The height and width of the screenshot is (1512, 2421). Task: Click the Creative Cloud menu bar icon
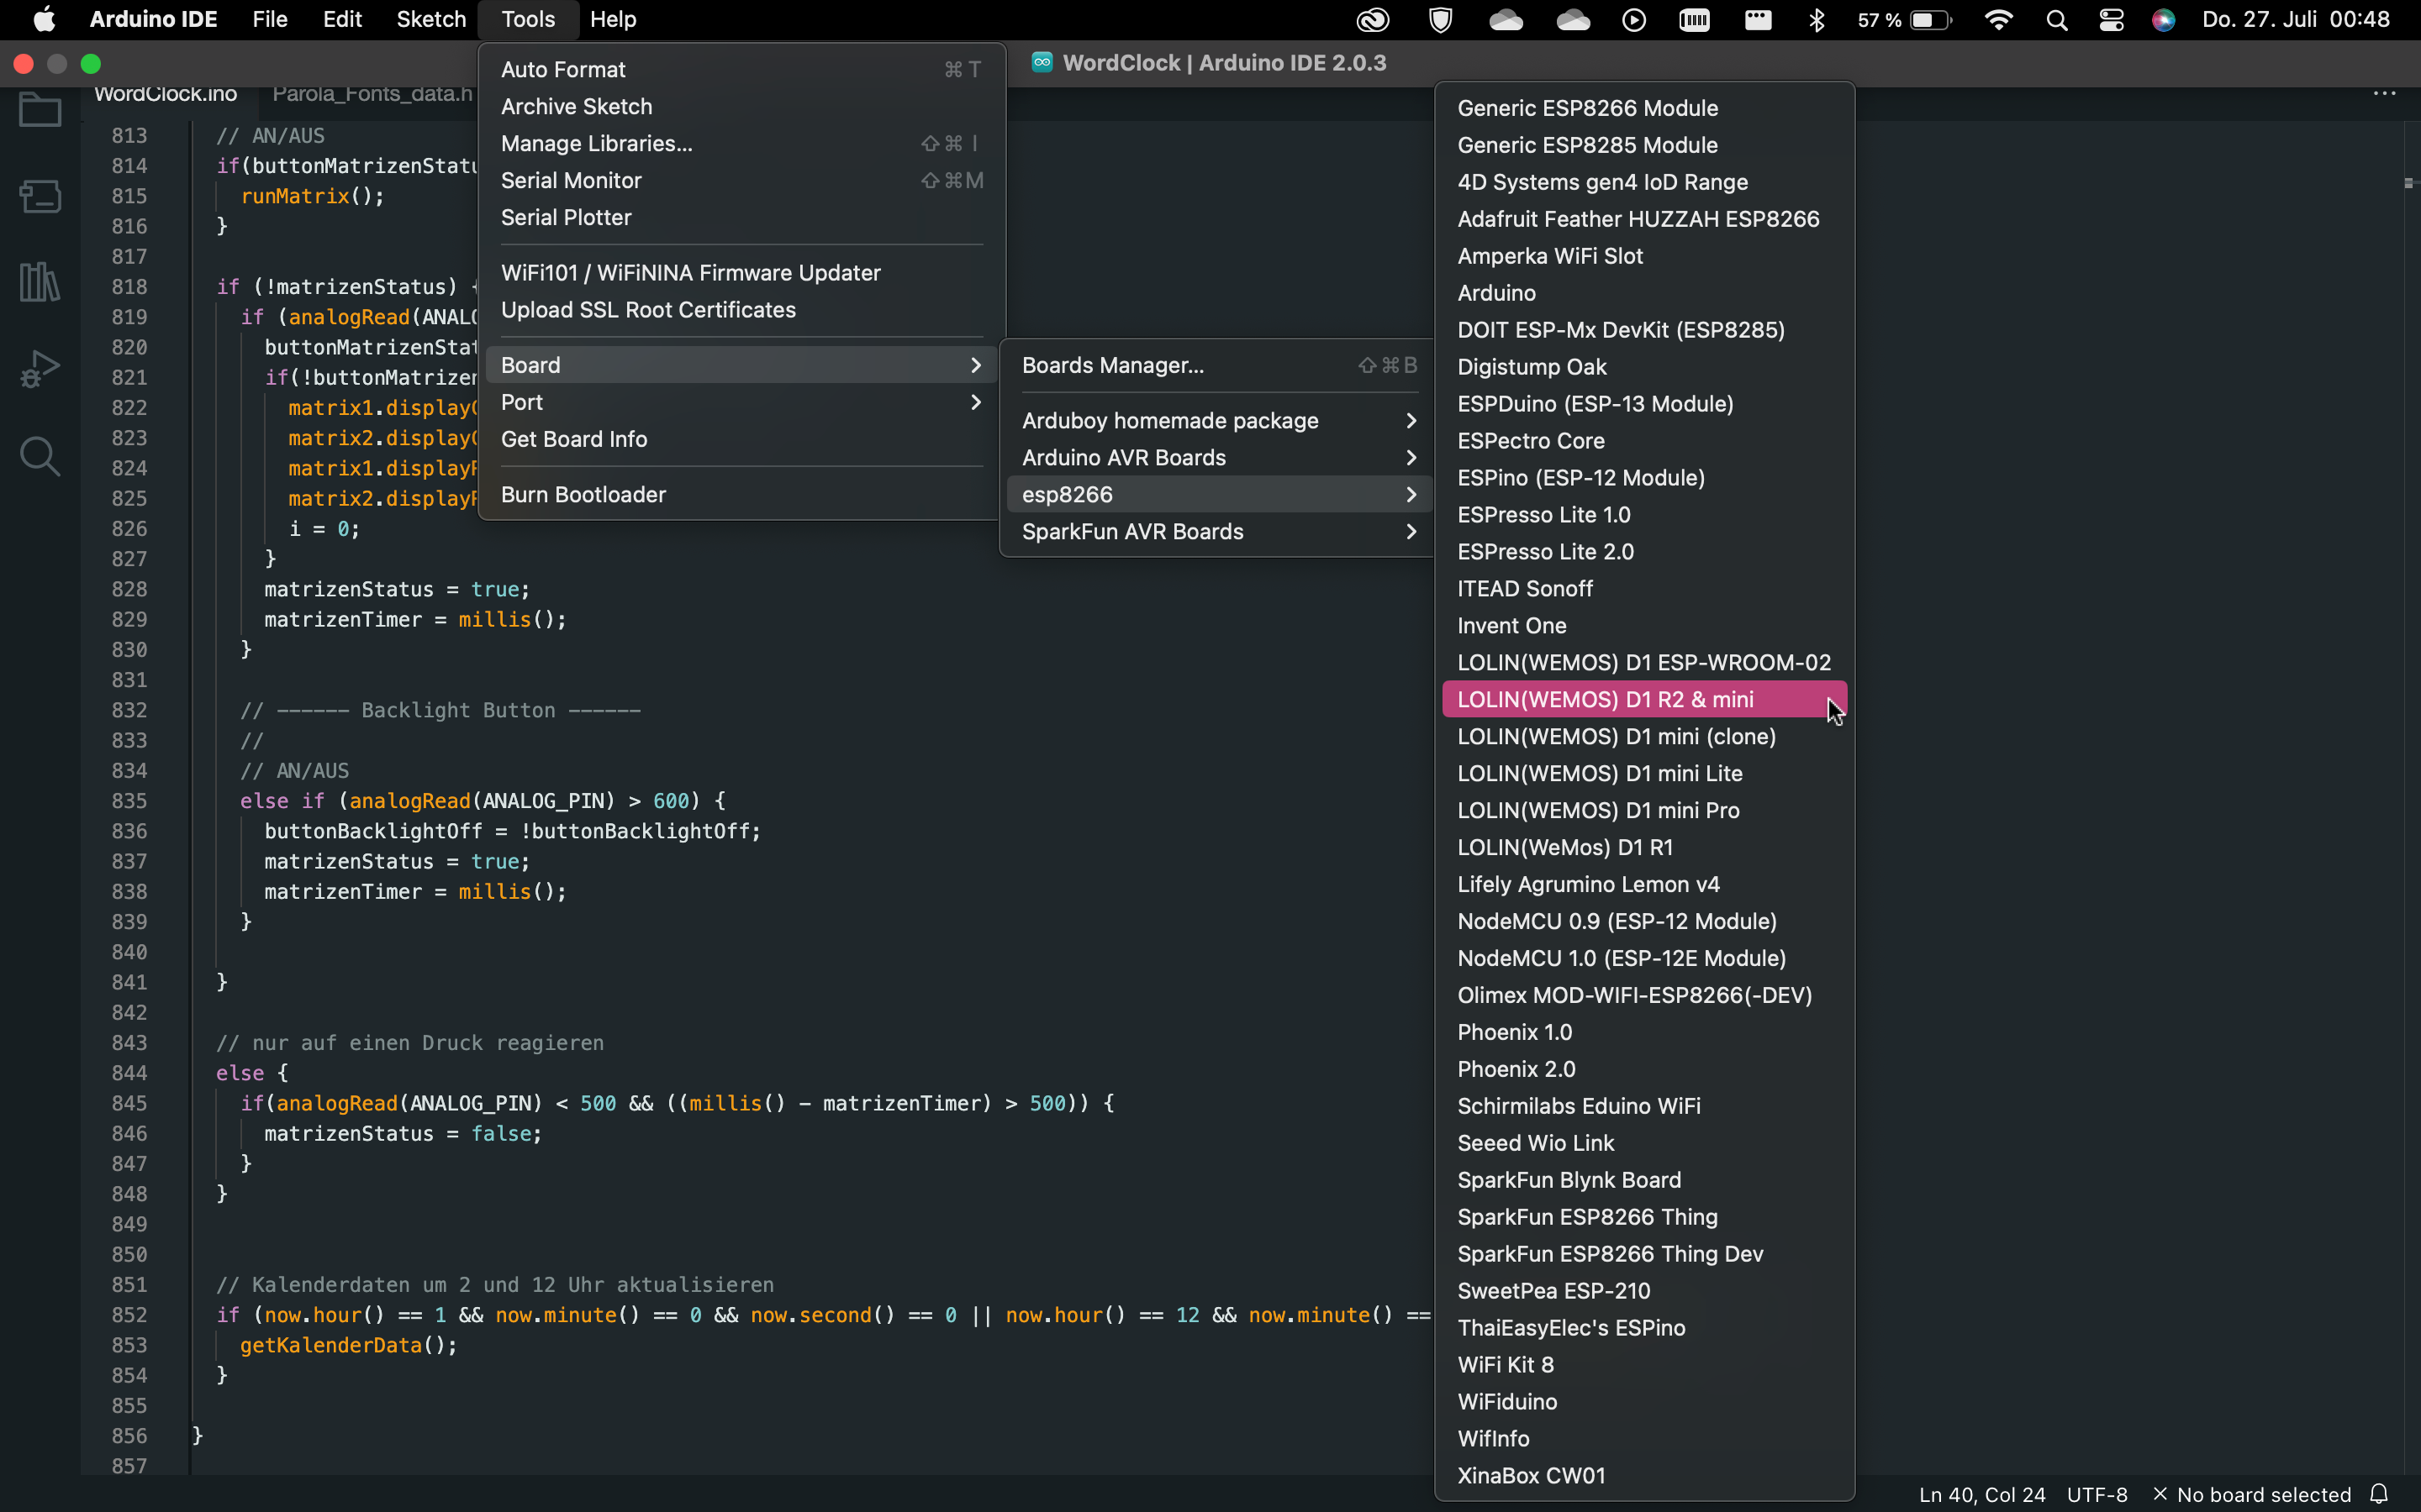[x=1373, y=19]
